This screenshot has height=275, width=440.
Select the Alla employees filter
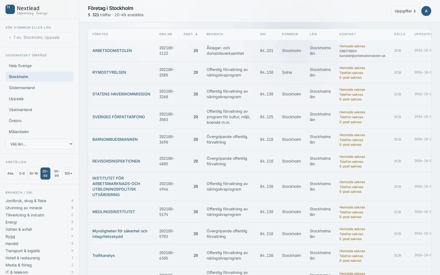coord(10,174)
